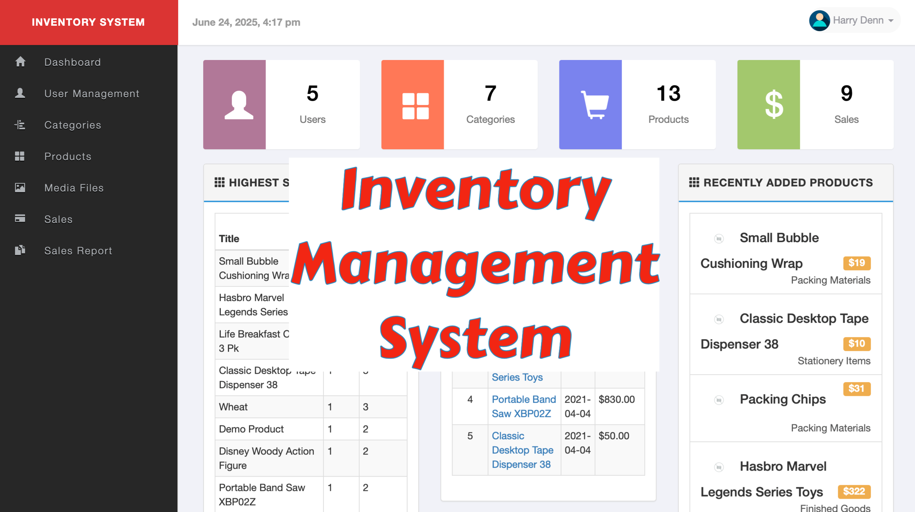Viewport: 915px width, 512px height.
Task: Click the $322 price badge
Action: (x=854, y=491)
